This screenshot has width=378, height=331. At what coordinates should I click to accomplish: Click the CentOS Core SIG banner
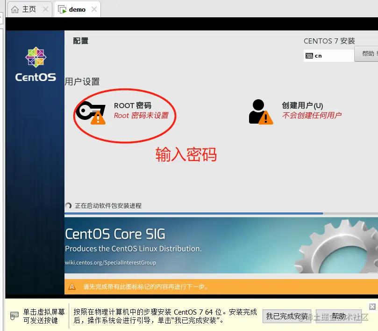[x=221, y=245]
